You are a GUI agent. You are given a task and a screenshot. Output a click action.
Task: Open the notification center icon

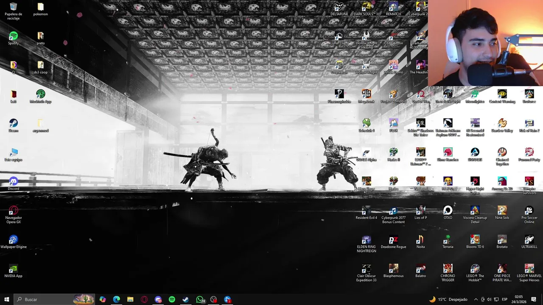534,299
